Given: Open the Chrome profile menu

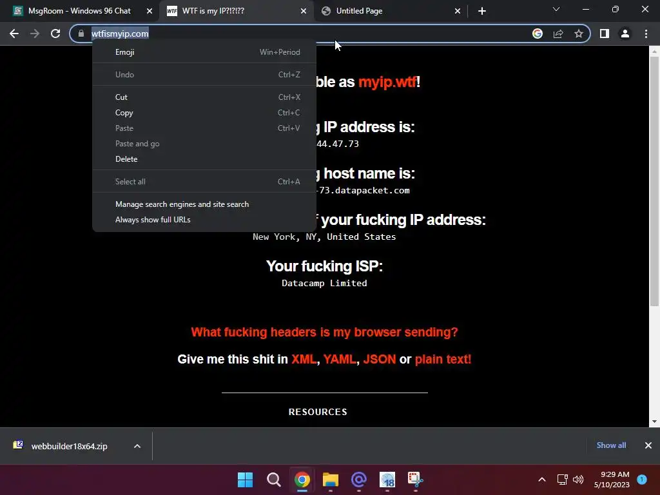Looking at the screenshot, I should click(625, 34).
